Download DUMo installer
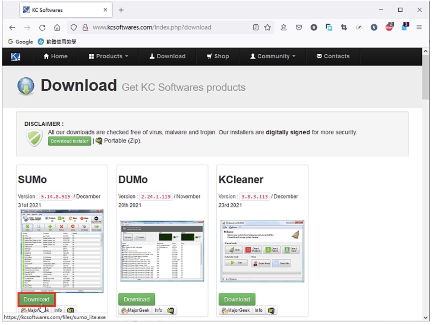432x325 pixels. tap(137, 299)
